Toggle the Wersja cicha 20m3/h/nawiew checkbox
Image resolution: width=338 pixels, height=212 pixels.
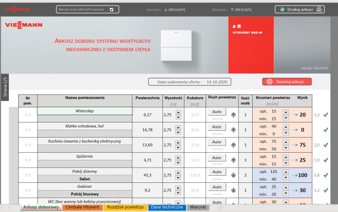coord(112,9)
